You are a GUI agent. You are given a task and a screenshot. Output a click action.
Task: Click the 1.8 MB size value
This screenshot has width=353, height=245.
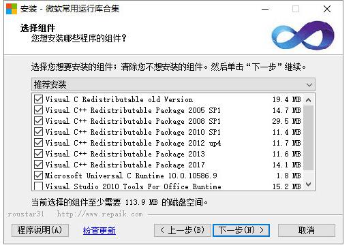click(x=289, y=176)
